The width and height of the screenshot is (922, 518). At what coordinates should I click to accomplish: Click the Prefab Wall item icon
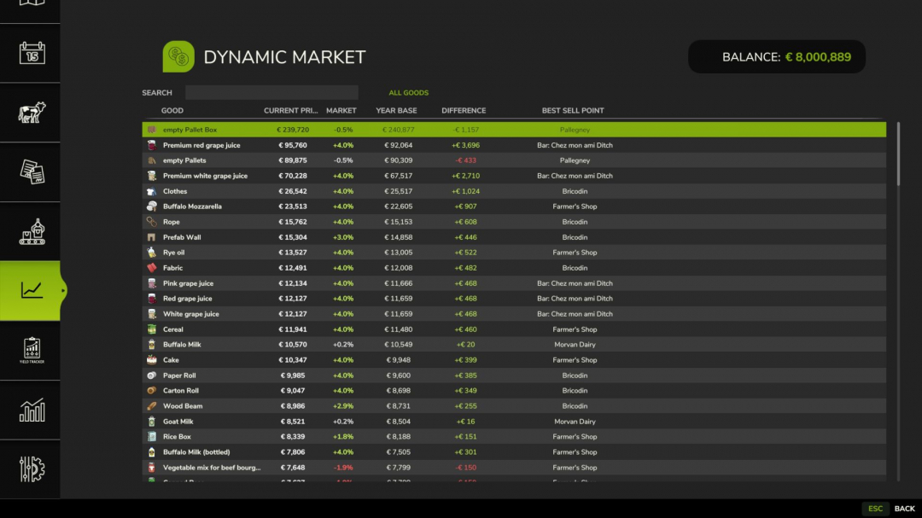[152, 237]
